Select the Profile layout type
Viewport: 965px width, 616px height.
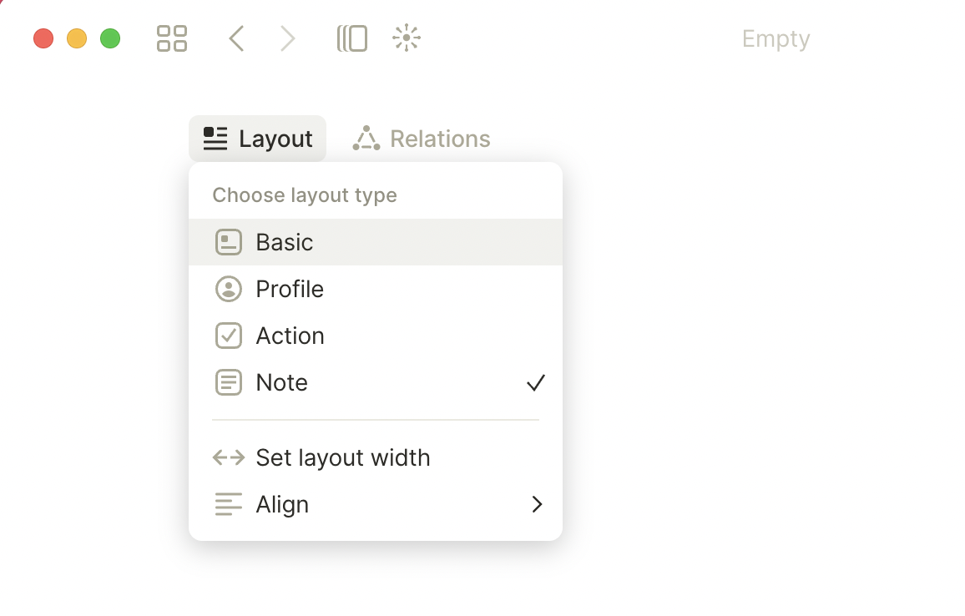(x=376, y=290)
